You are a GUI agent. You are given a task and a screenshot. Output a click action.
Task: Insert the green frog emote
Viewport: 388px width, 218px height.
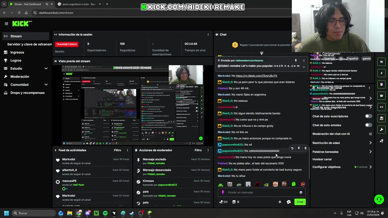coord(294,184)
